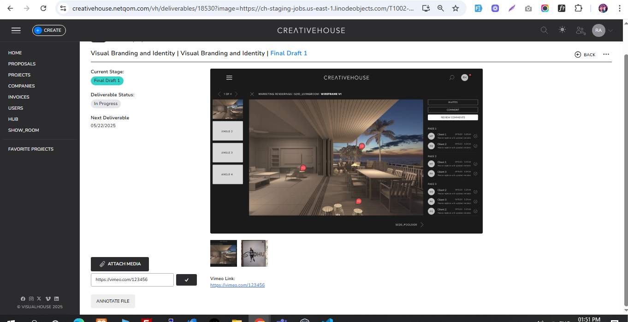The height and width of the screenshot is (322, 628).
Task: Click the In Progress status badge
Action: click(106, 104)
